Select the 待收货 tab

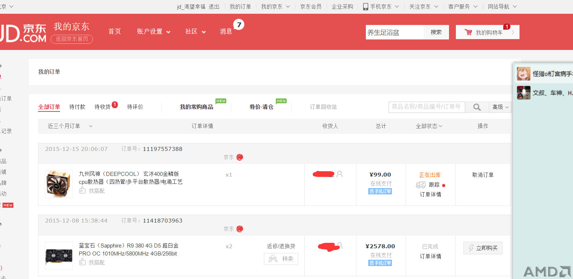click(x=103, y=107)
